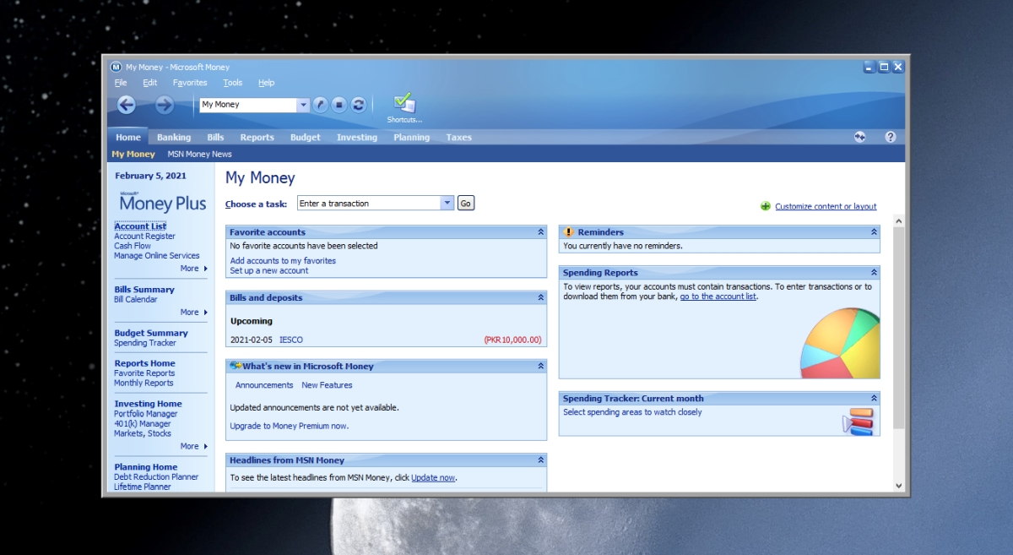Switch to the Planning tab
The width and height of the screenshot is (1013, 555).
coord(412,138)
